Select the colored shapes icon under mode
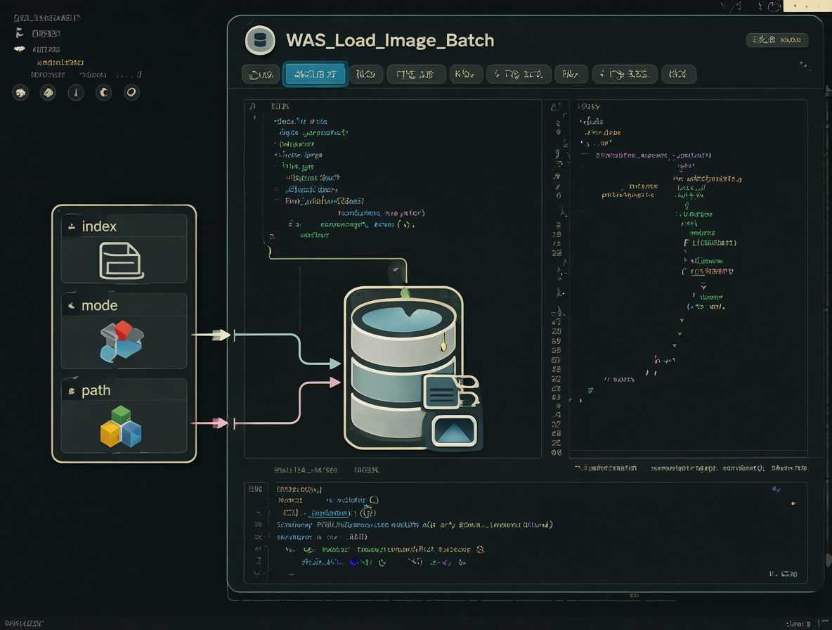832x630 pixels. [x=122, y=341]
